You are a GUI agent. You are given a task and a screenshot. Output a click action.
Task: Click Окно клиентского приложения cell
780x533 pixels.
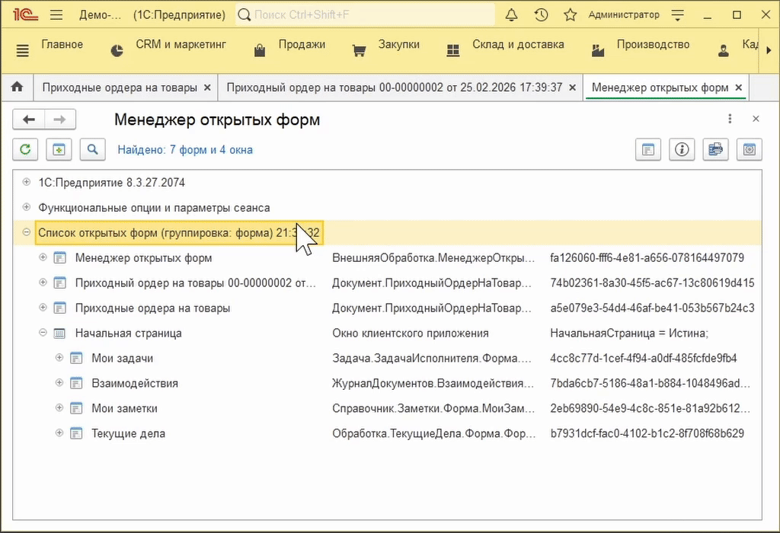(411, 334)
